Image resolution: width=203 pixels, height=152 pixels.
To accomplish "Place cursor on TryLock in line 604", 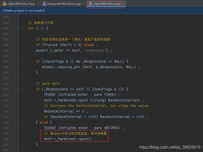I will tap(51, 45).
